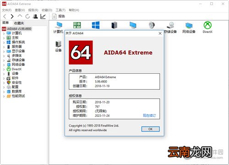
Task: Expand the 操作系统 tree node chevron
Action: tap(4, 42)
